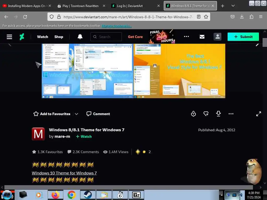The width and height of the screenshot is (267, 200).
Task: Click the previous-deviation arrow at artwork edge
Action: (x=10, y=45)
